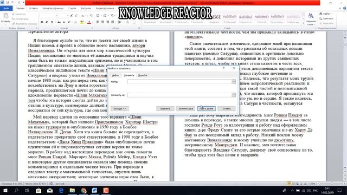The image size is (347, 195).
Task: Click the multilevel list icon
Action: pyautogui.click(x=112, y=16)
